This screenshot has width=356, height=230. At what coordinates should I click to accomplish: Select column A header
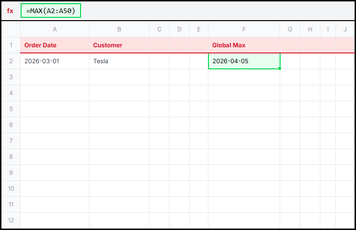(55, 30)
